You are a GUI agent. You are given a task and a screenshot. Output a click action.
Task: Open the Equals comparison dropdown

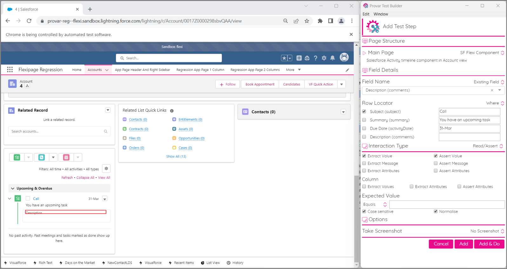(375, 204)
